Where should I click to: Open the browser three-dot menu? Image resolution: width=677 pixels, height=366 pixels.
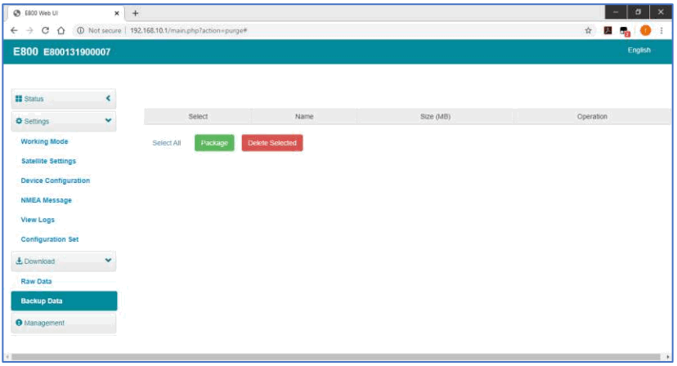coord(661,31)
